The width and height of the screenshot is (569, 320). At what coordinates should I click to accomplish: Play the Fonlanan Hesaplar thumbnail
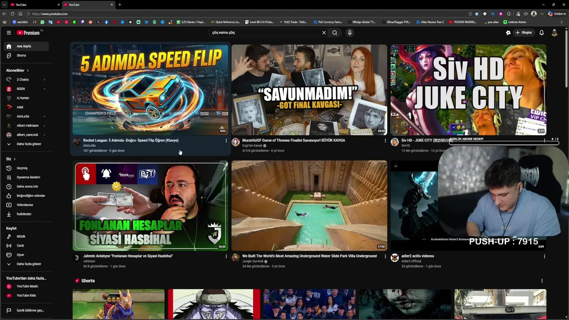(150, 206)
